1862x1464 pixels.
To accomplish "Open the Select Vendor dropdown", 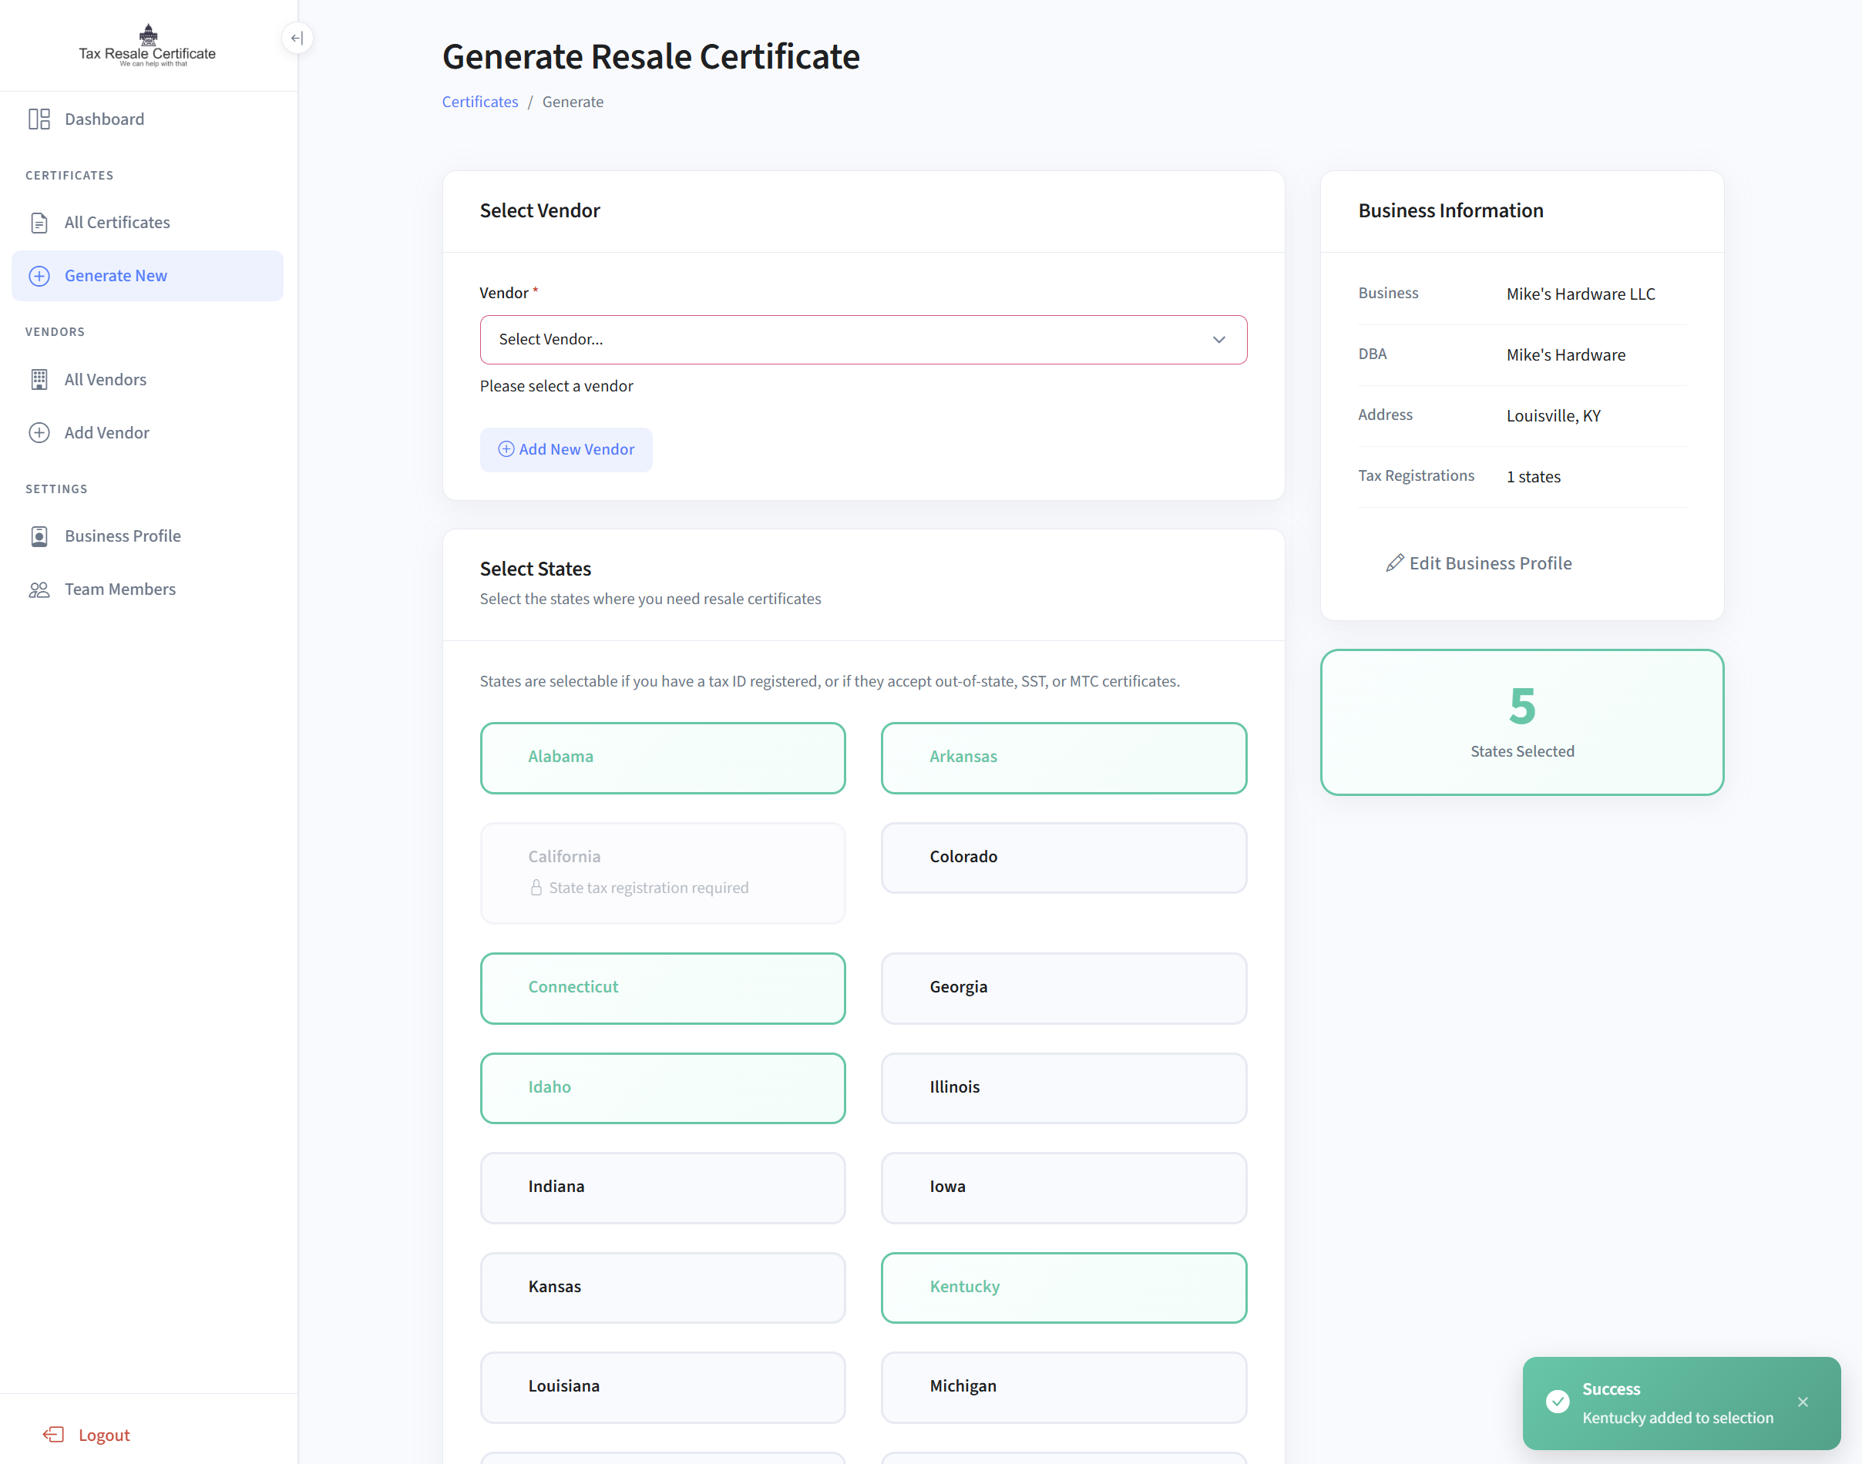I will pyautogui.click(x=862, y=340).
